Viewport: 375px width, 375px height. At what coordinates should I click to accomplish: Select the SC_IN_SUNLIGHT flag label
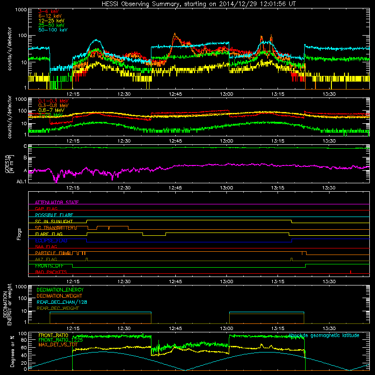click(x=54, y=221)
